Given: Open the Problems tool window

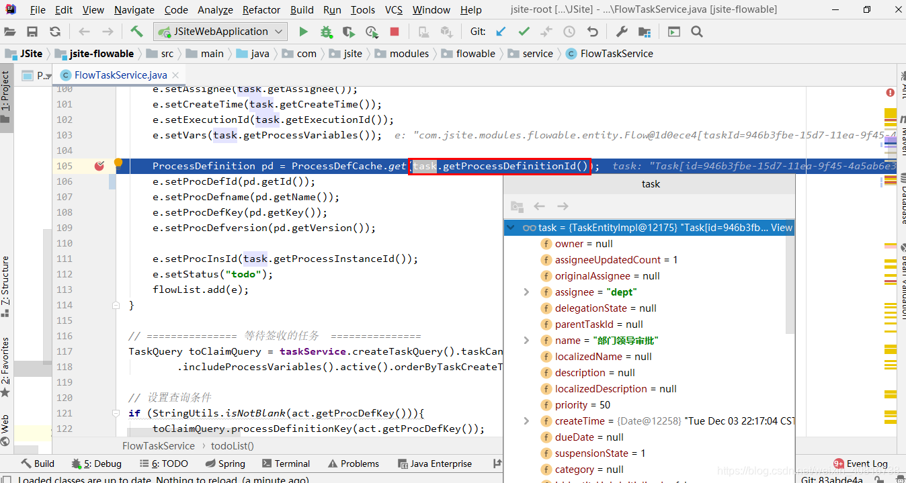Looking at the screenshot, I should coord(353,464).
